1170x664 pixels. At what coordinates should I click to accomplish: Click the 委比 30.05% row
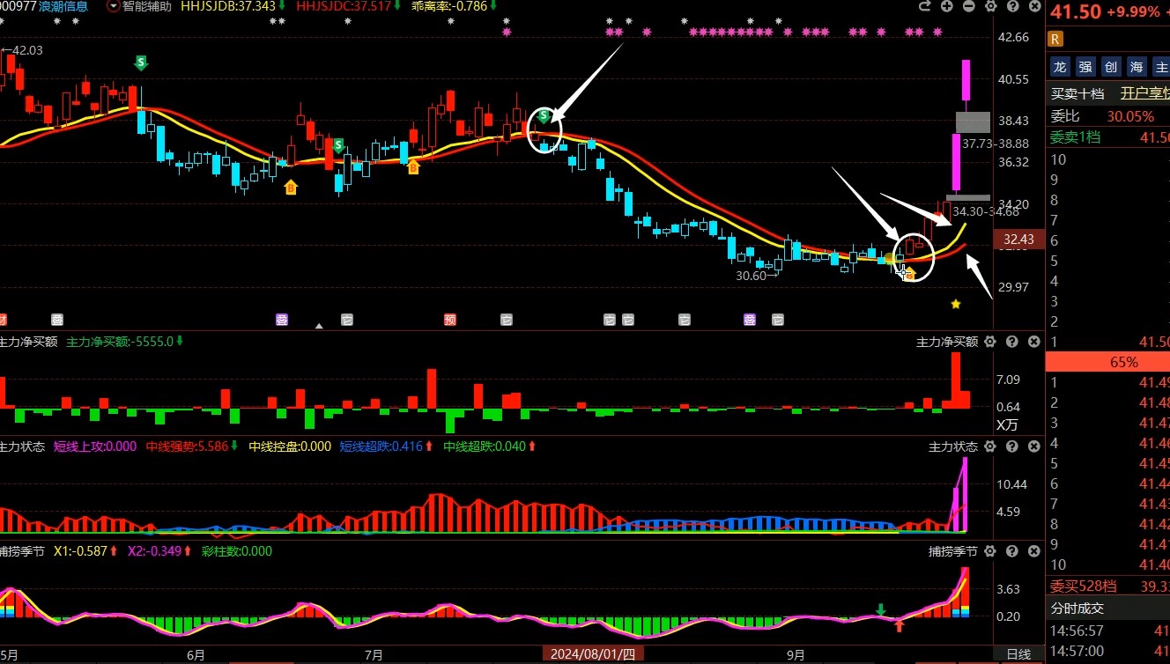[x=1107, y=116]
